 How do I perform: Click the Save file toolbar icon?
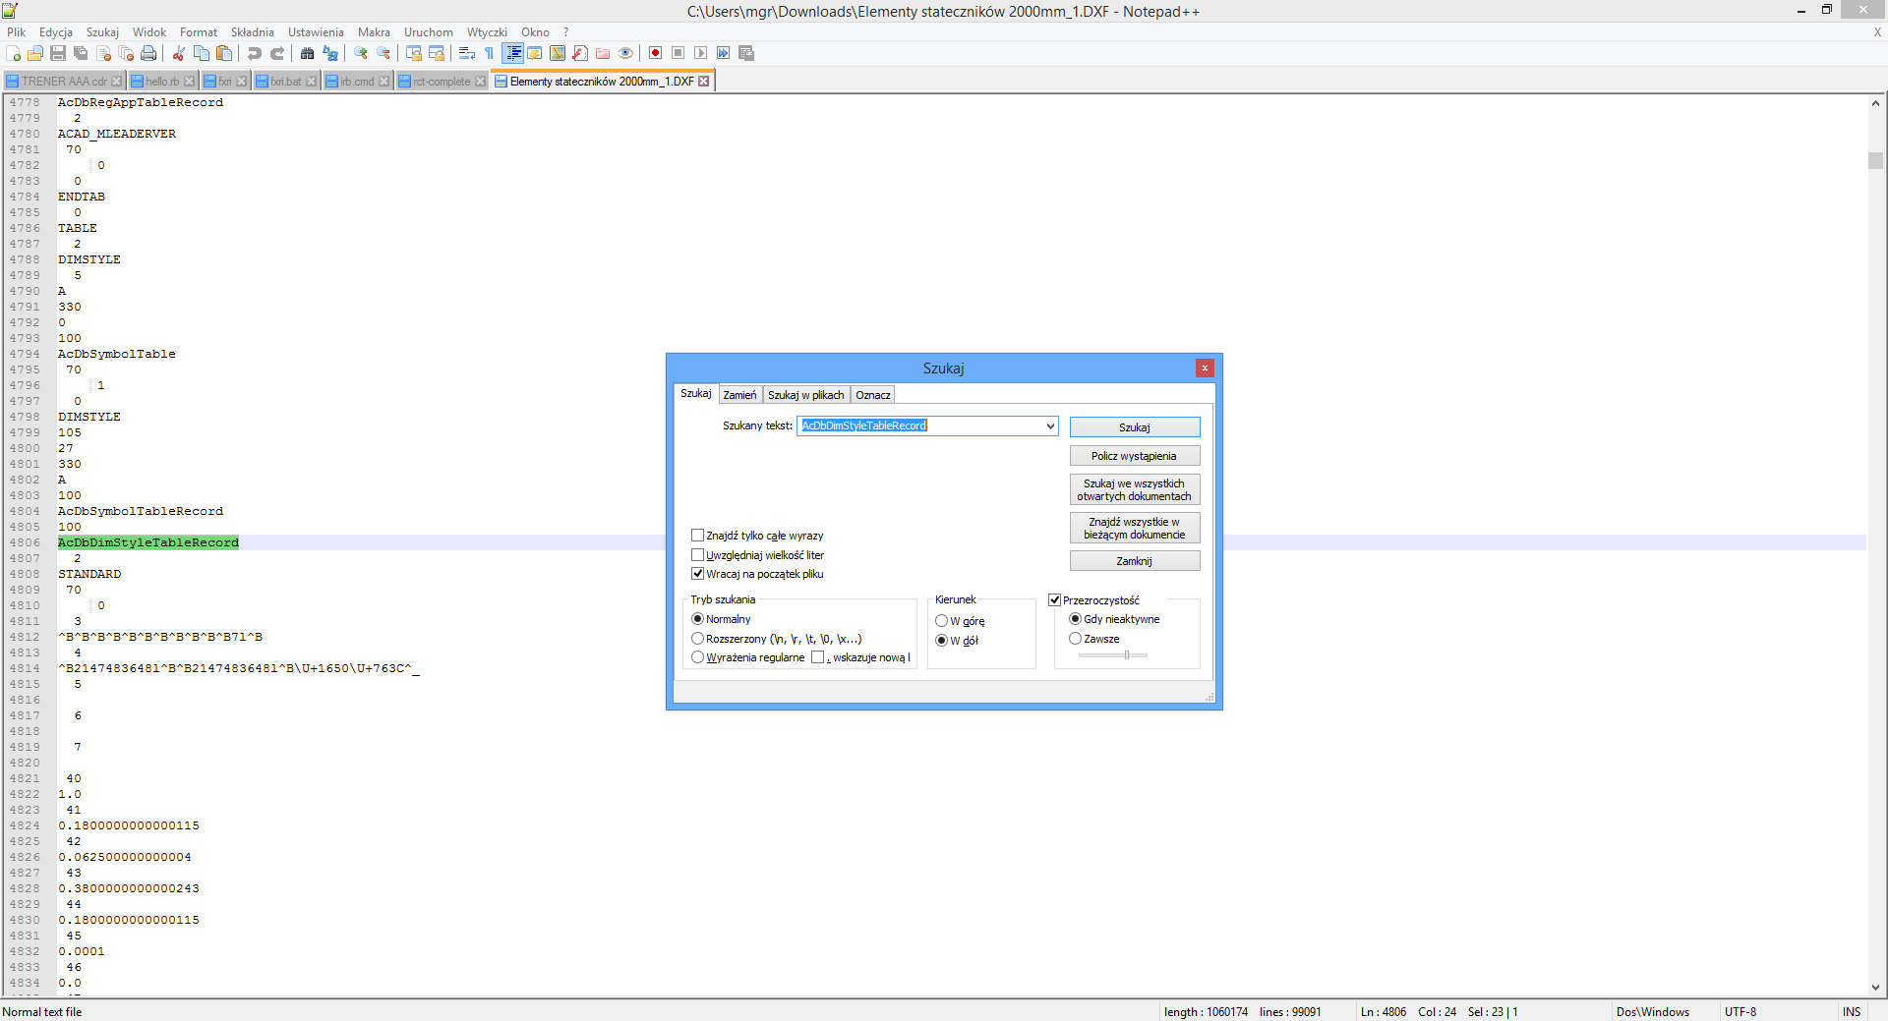click(58, 53)
